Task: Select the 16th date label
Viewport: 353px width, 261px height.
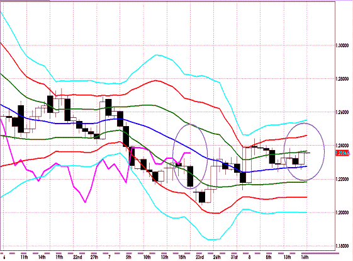Action: coord(305,257)
